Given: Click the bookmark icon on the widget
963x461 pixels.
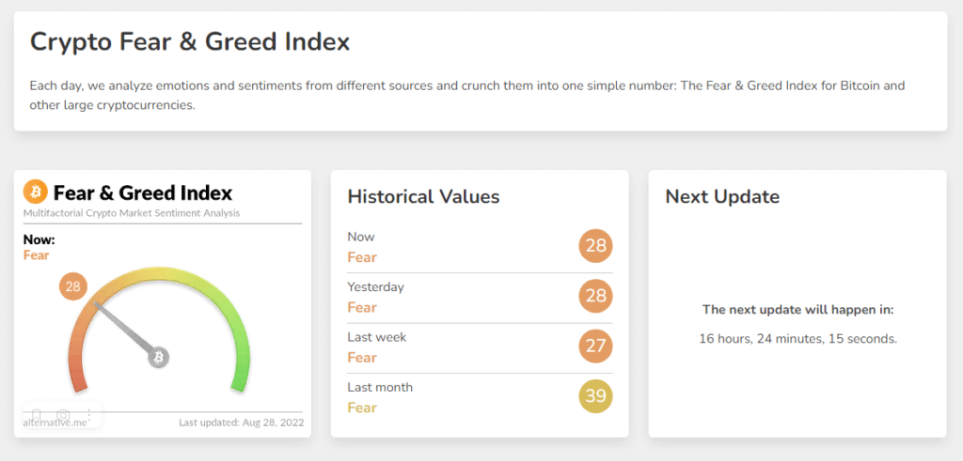Looking at the screenshot, I should (36, 415).
